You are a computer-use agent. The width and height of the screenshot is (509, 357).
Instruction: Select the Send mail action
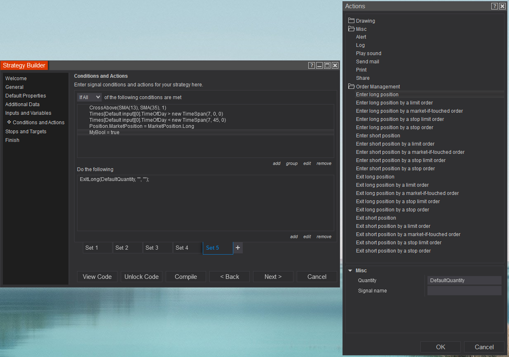click(x=368, y=62)
